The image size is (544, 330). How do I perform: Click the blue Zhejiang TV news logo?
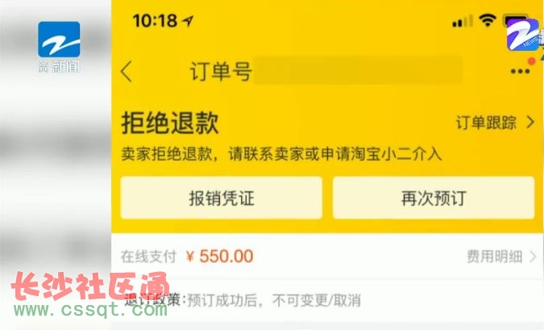click(x=59, y=40)
